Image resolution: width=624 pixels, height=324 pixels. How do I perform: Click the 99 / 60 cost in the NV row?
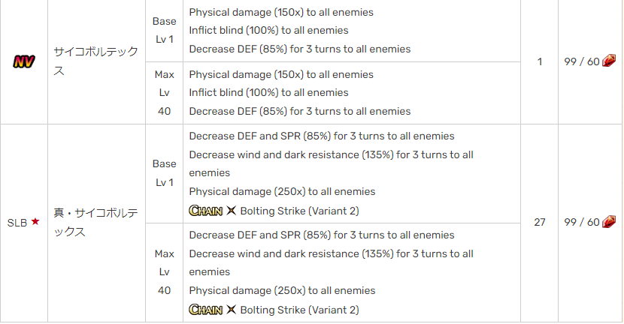click(x=582, y=61)
